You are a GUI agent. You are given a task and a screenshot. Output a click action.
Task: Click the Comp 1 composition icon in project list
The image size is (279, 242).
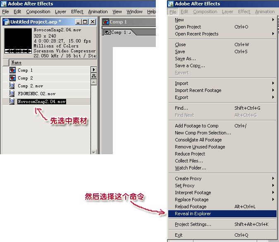coord(12,70)
